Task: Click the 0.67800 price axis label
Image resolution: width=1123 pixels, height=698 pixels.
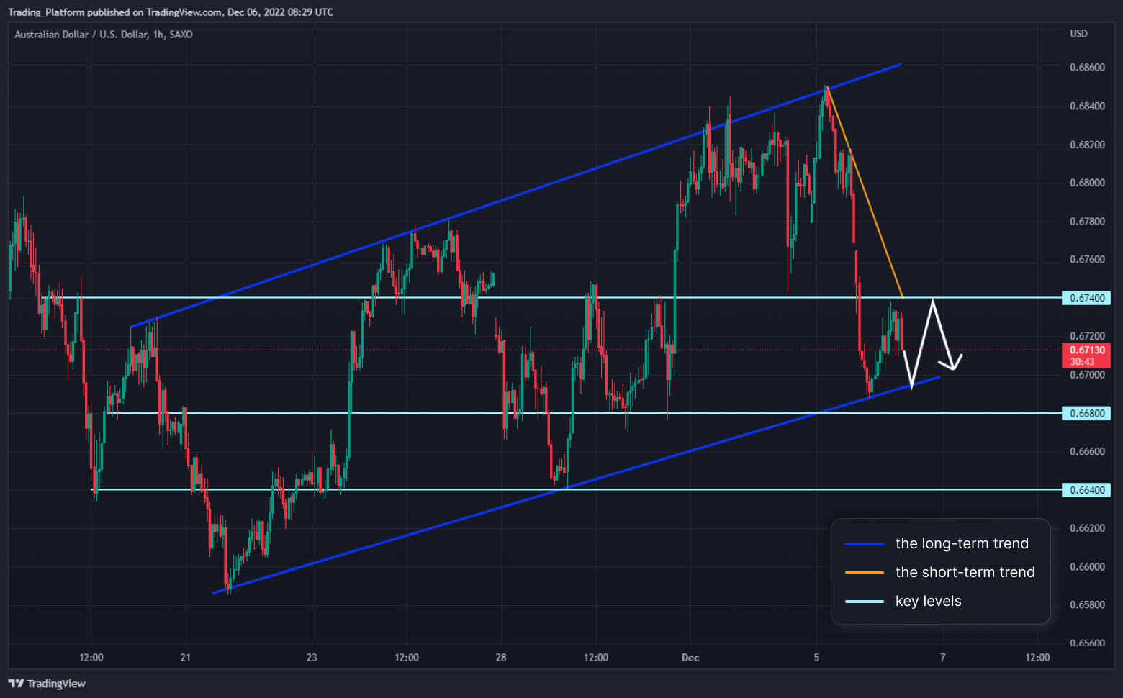Action: point(1087,222)
